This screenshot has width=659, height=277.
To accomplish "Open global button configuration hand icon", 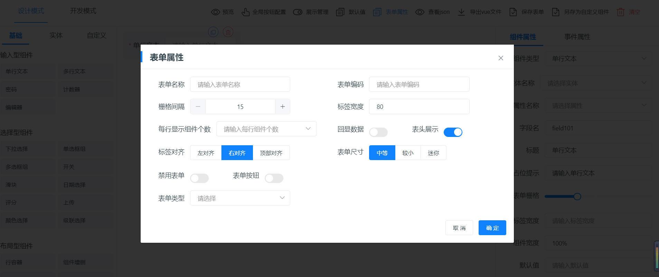I will [x=245, y=12].
